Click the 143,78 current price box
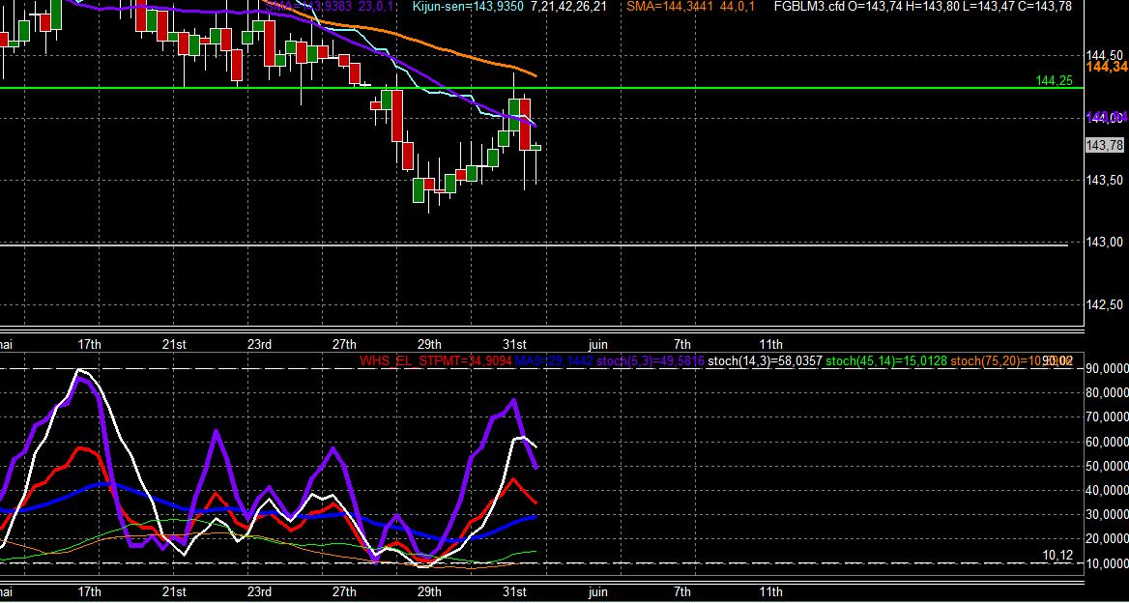Image resolution: width=1129 pixels, height=603 pixels. pos(1105,145)
